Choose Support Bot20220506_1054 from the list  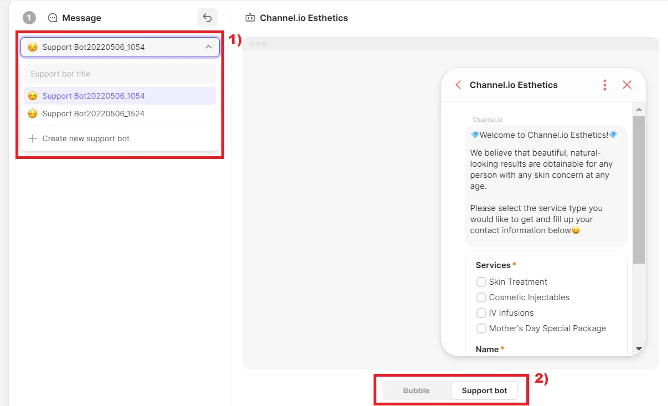pyautogui.click(x=93, y=96)
